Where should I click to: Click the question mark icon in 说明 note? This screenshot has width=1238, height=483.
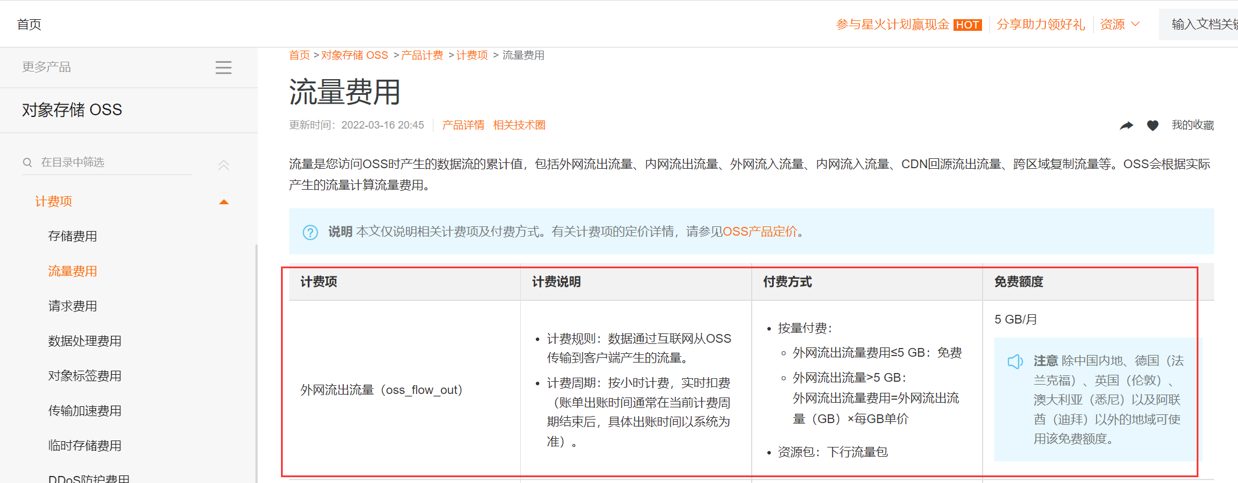310,232
